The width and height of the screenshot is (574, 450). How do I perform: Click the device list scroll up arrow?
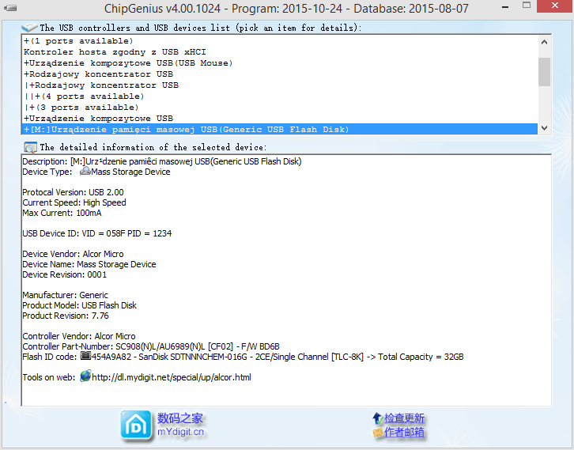coord(544,42)
